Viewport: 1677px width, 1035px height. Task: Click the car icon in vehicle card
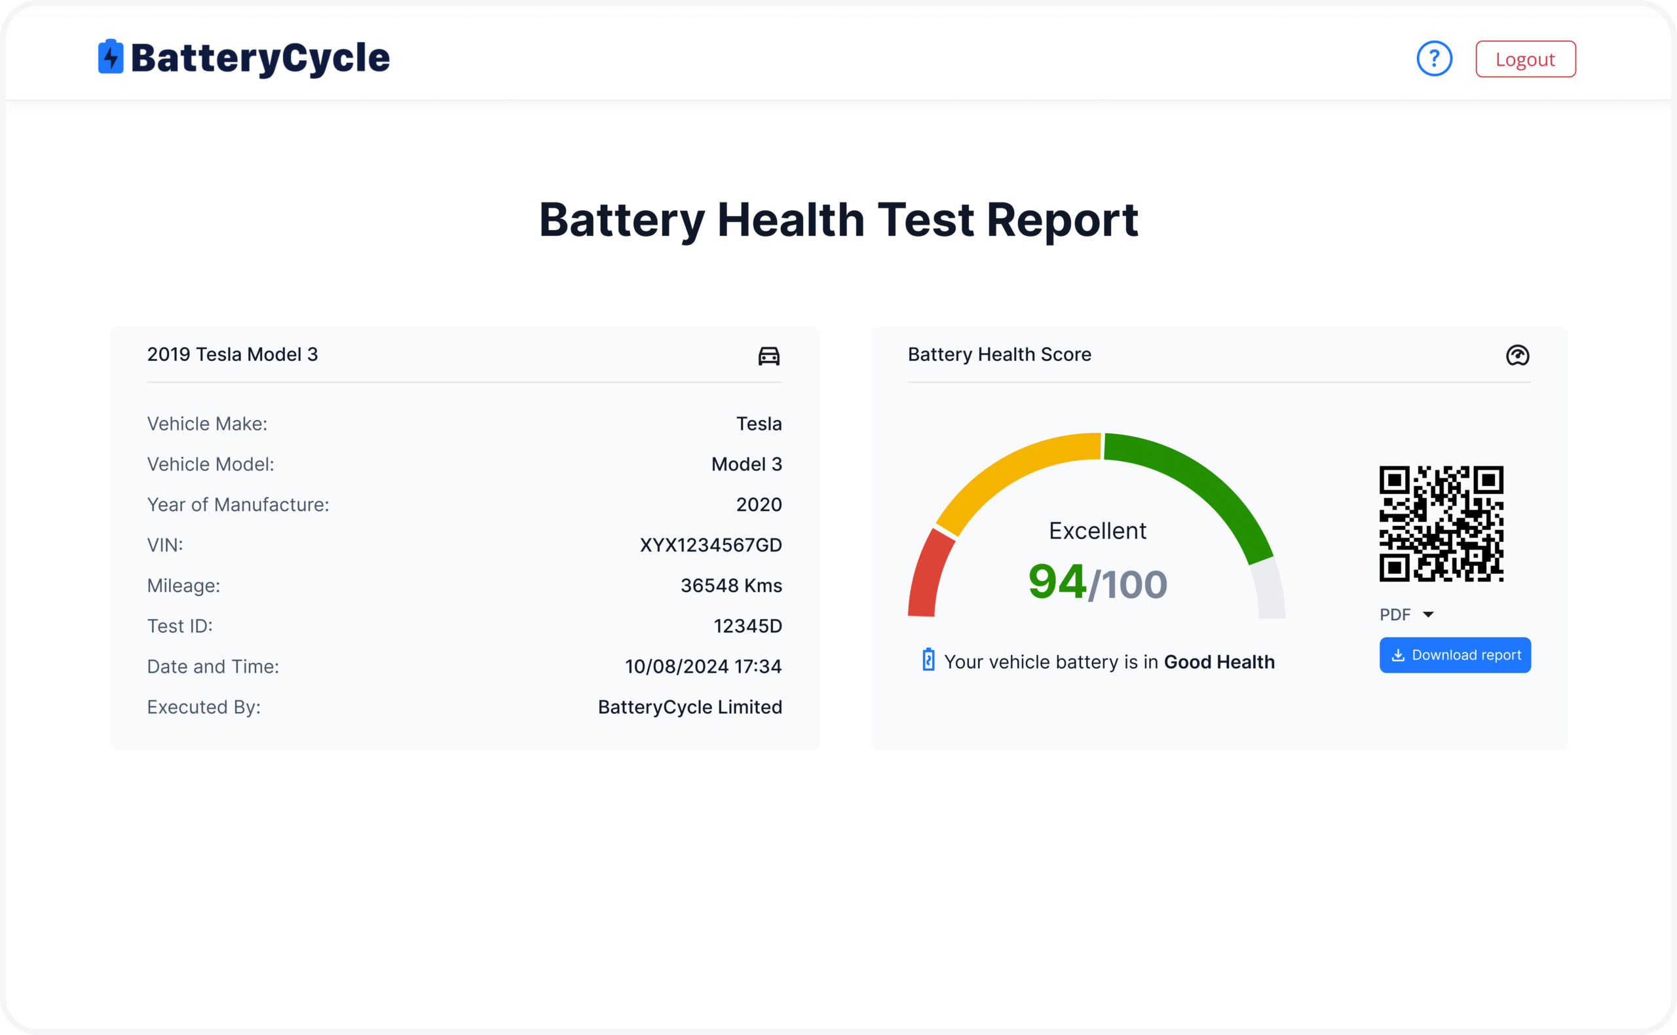pyautogui.click(x=768, y=356)
